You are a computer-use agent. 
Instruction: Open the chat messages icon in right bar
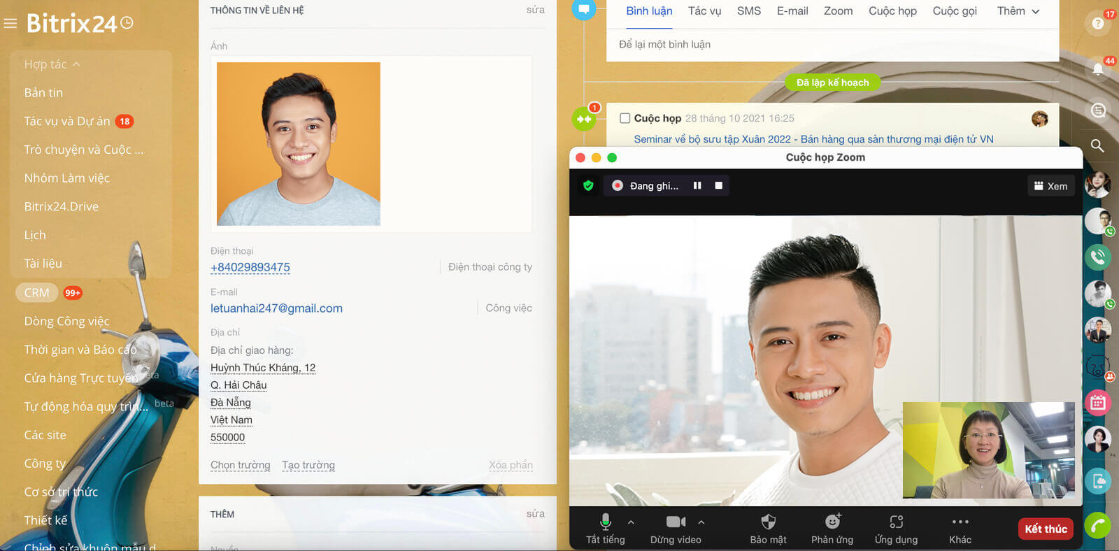point(1098,110)
